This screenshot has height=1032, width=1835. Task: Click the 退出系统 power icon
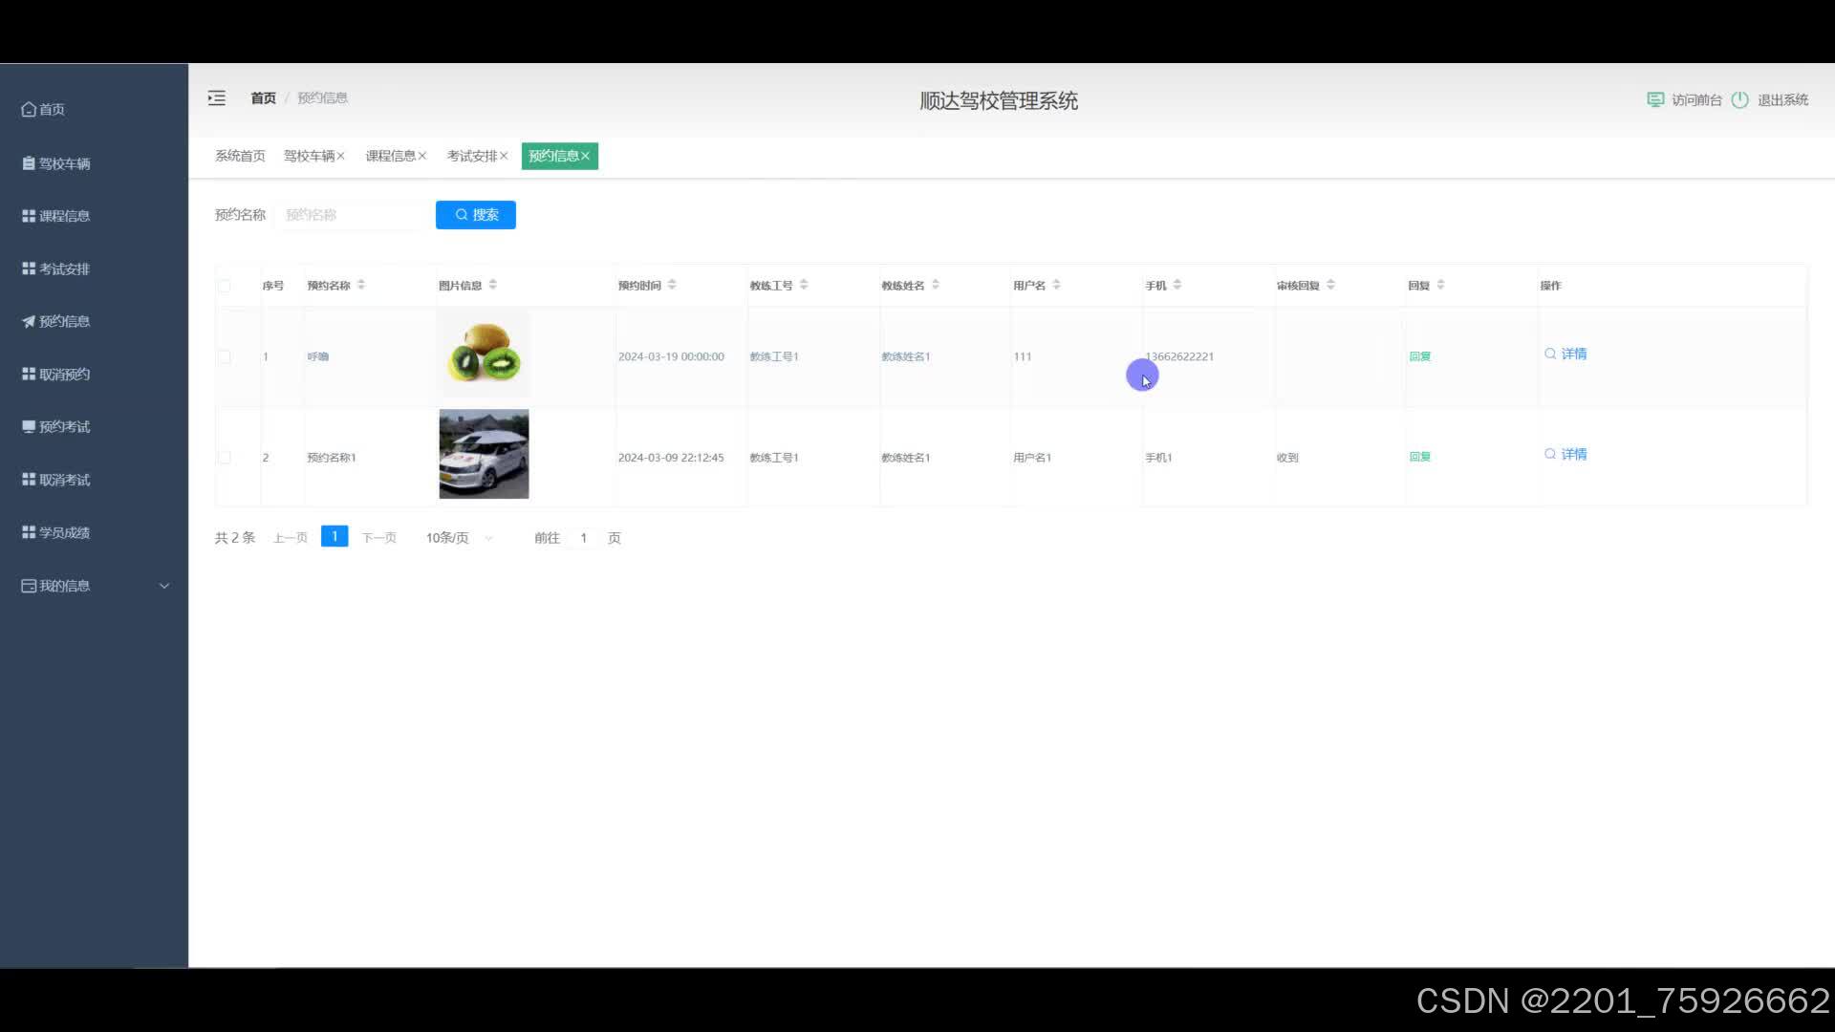(x=1739, y=99)
